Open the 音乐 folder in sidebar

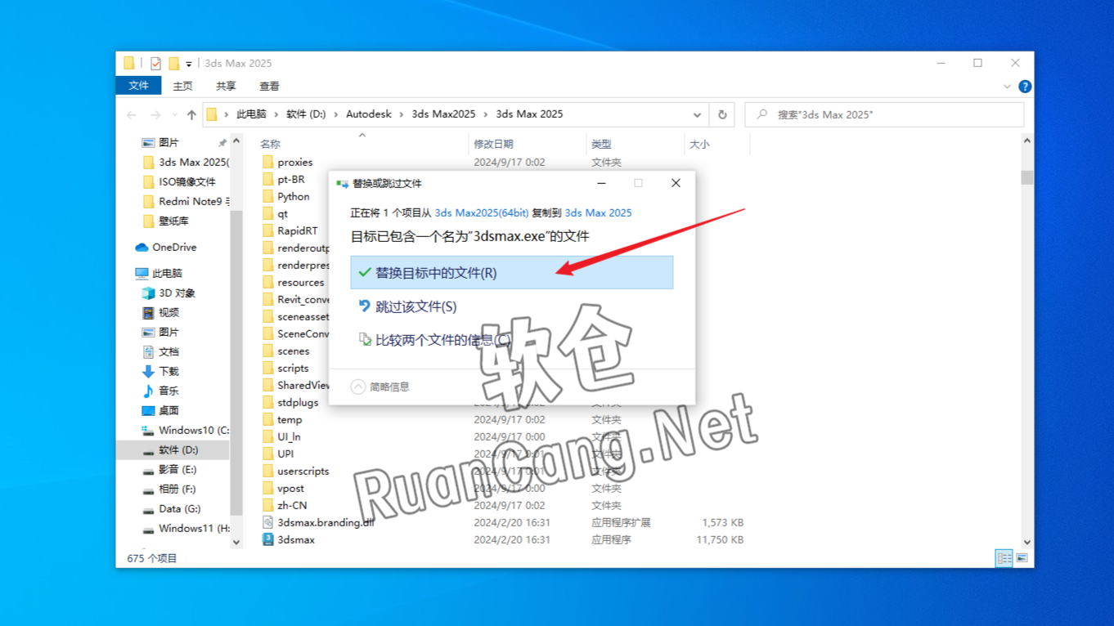click(160, 391)
